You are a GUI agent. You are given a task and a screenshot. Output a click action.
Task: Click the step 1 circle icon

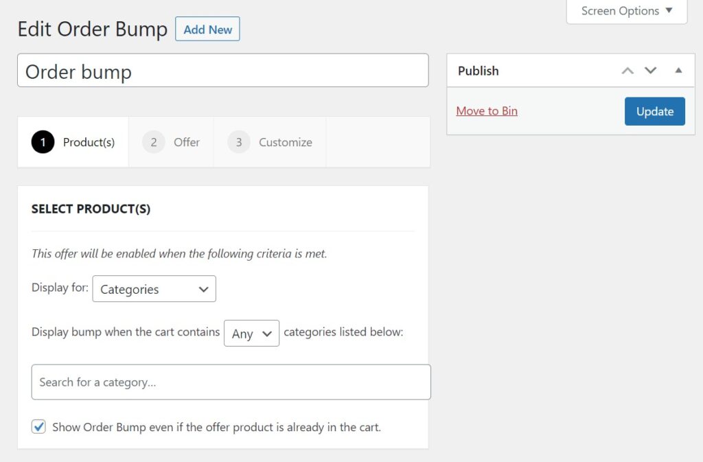click(x=42, y=142)
